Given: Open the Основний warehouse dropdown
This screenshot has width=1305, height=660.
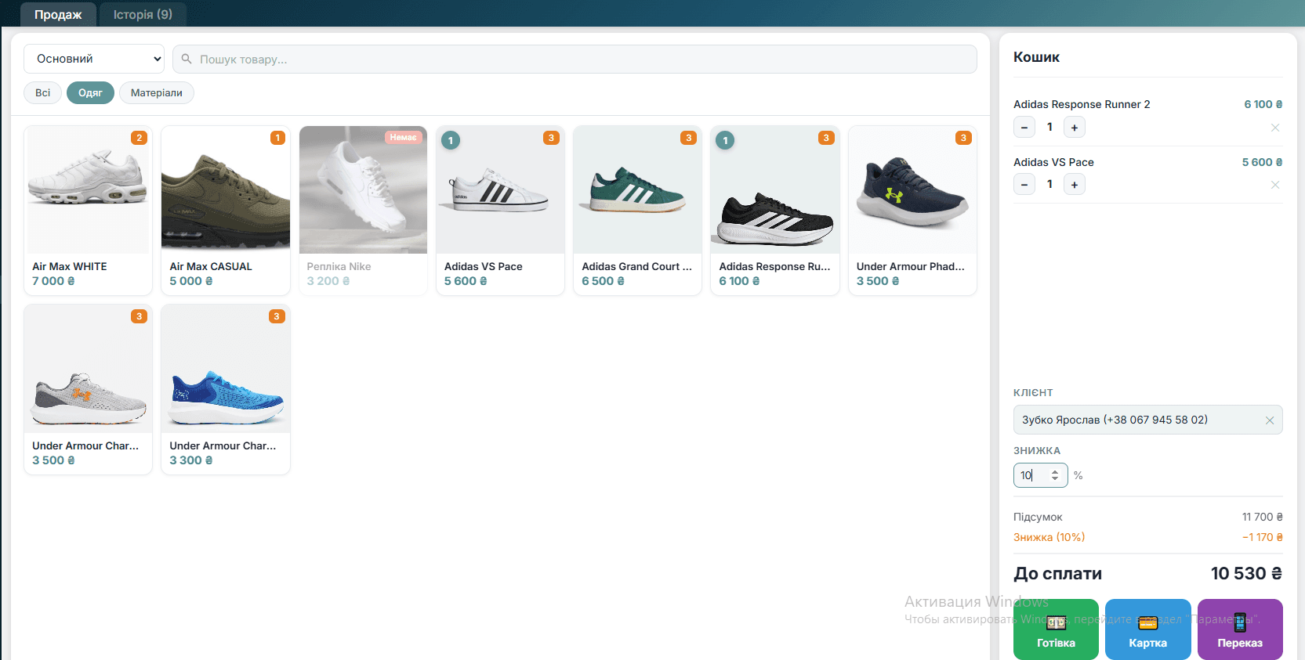Looking at the screenshot, I should coord(94,59).
